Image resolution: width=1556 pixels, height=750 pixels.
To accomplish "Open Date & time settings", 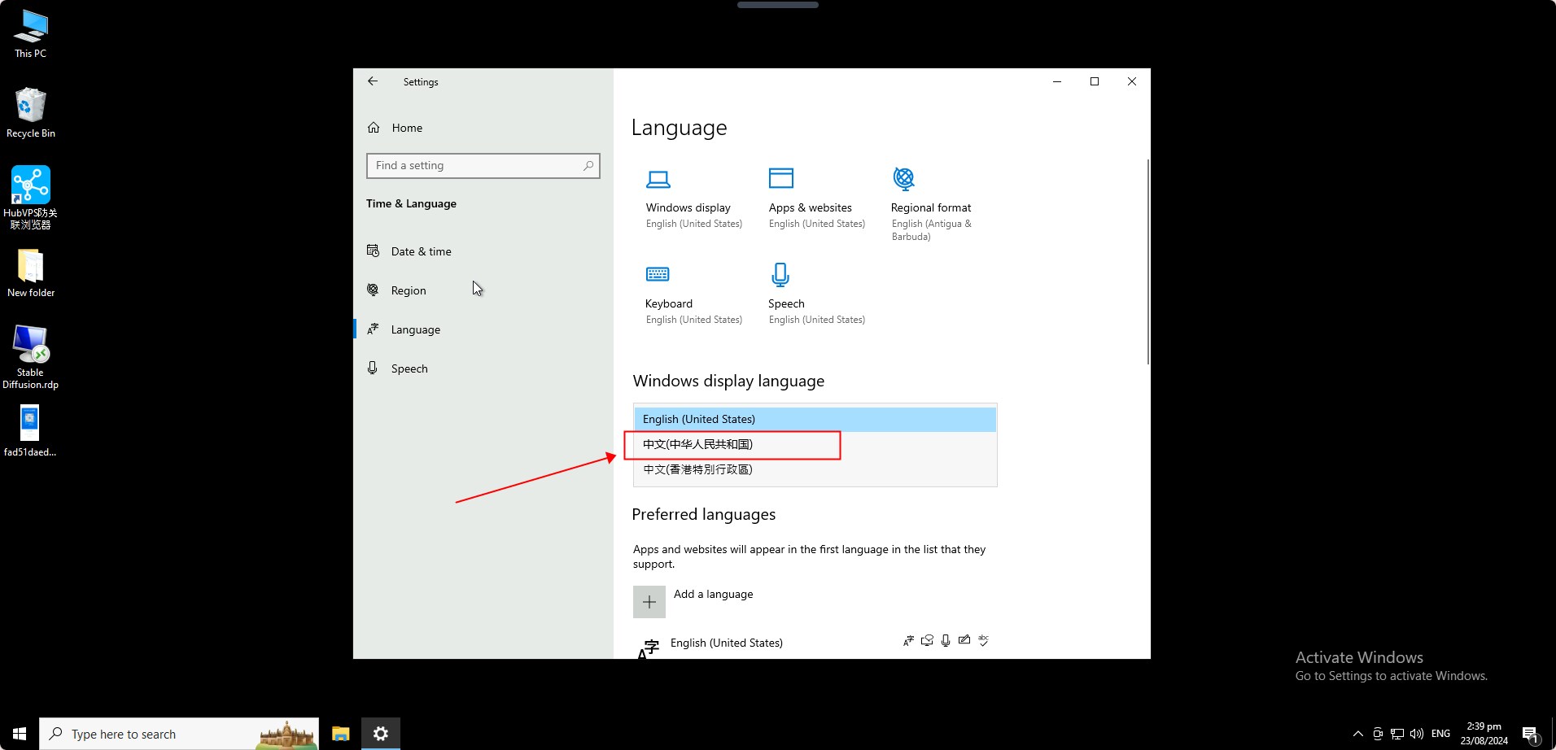I will click(421, 251).
